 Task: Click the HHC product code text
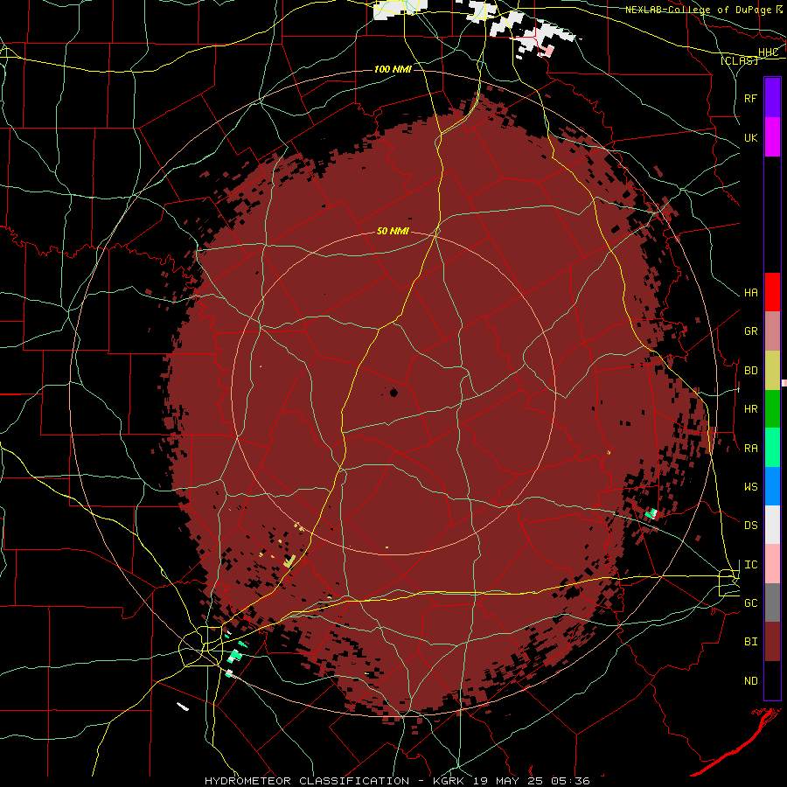pyautogui.click(x=768, y=52)
